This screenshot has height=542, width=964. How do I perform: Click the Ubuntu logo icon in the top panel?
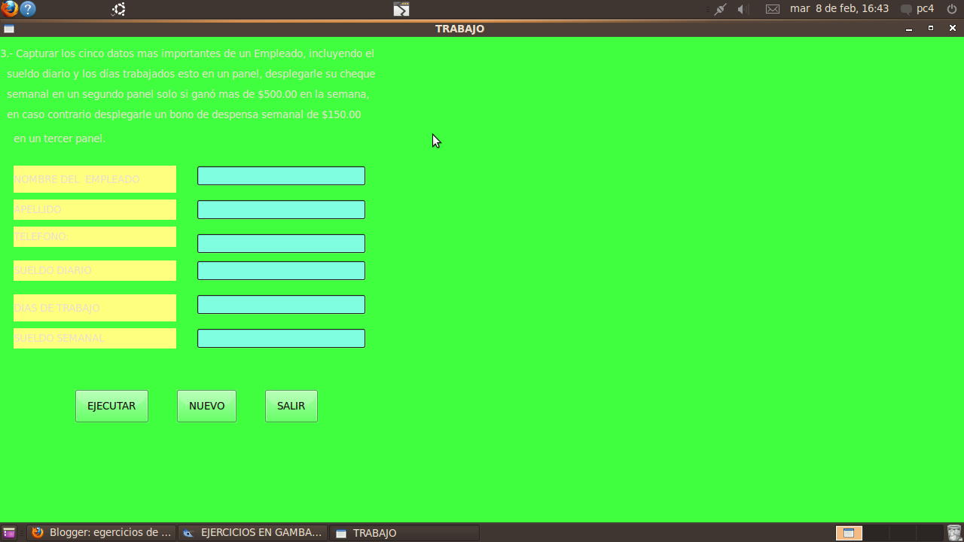(x=118, y=9)
